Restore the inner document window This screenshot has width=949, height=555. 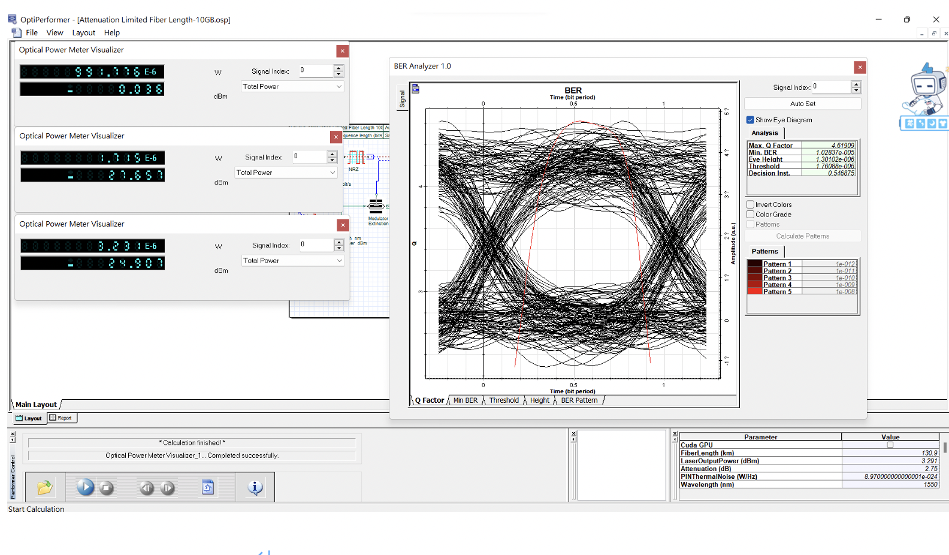pos(934,34)
